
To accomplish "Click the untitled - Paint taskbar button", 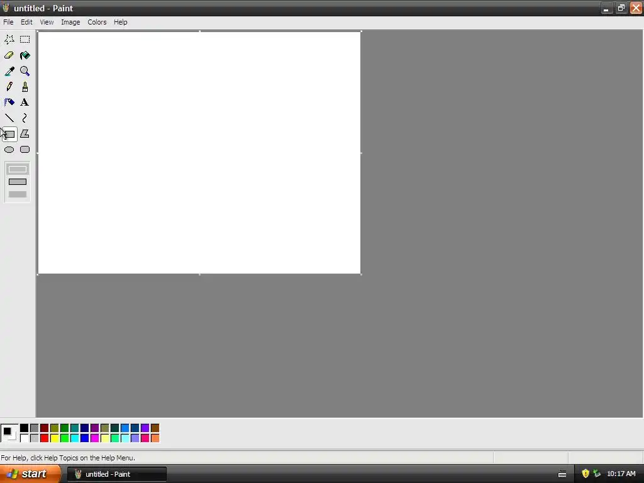I will click(116, 474).
